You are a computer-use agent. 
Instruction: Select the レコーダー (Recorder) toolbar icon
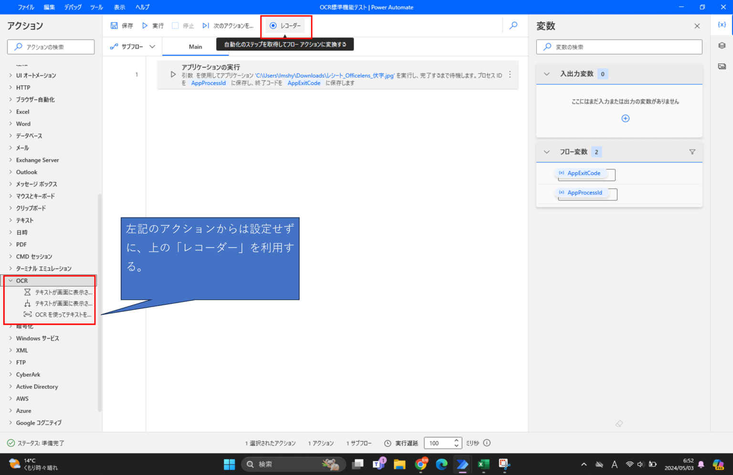[273, 25]
